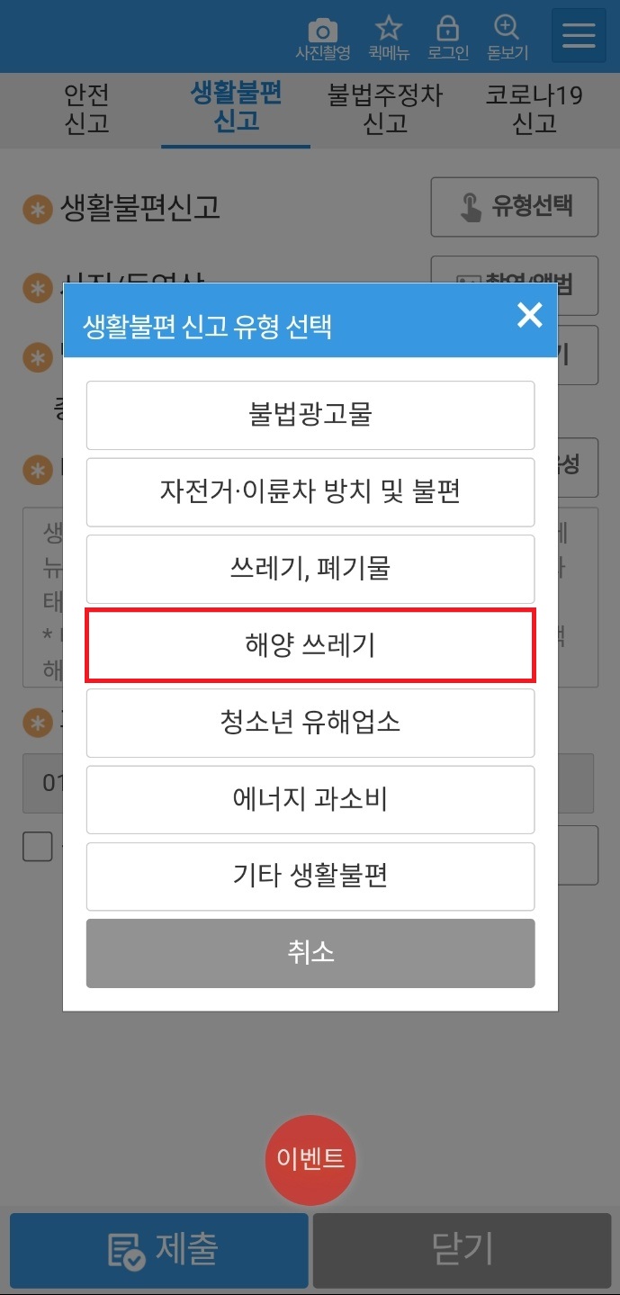620x1295 pixels.
Task: Select the 에너지 과소비 option
Action: click(310, 799)
